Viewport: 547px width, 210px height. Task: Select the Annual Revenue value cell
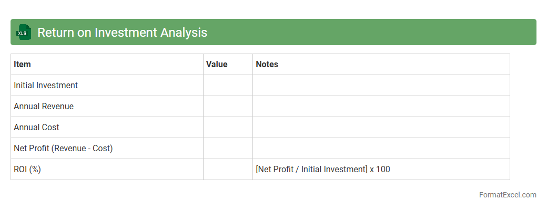tap(228, 107)
